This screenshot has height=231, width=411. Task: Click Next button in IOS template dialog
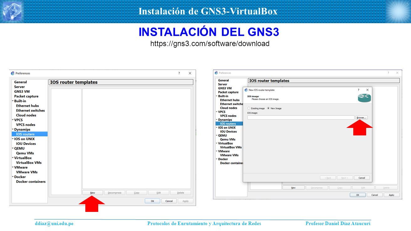[x=345, y=178]
